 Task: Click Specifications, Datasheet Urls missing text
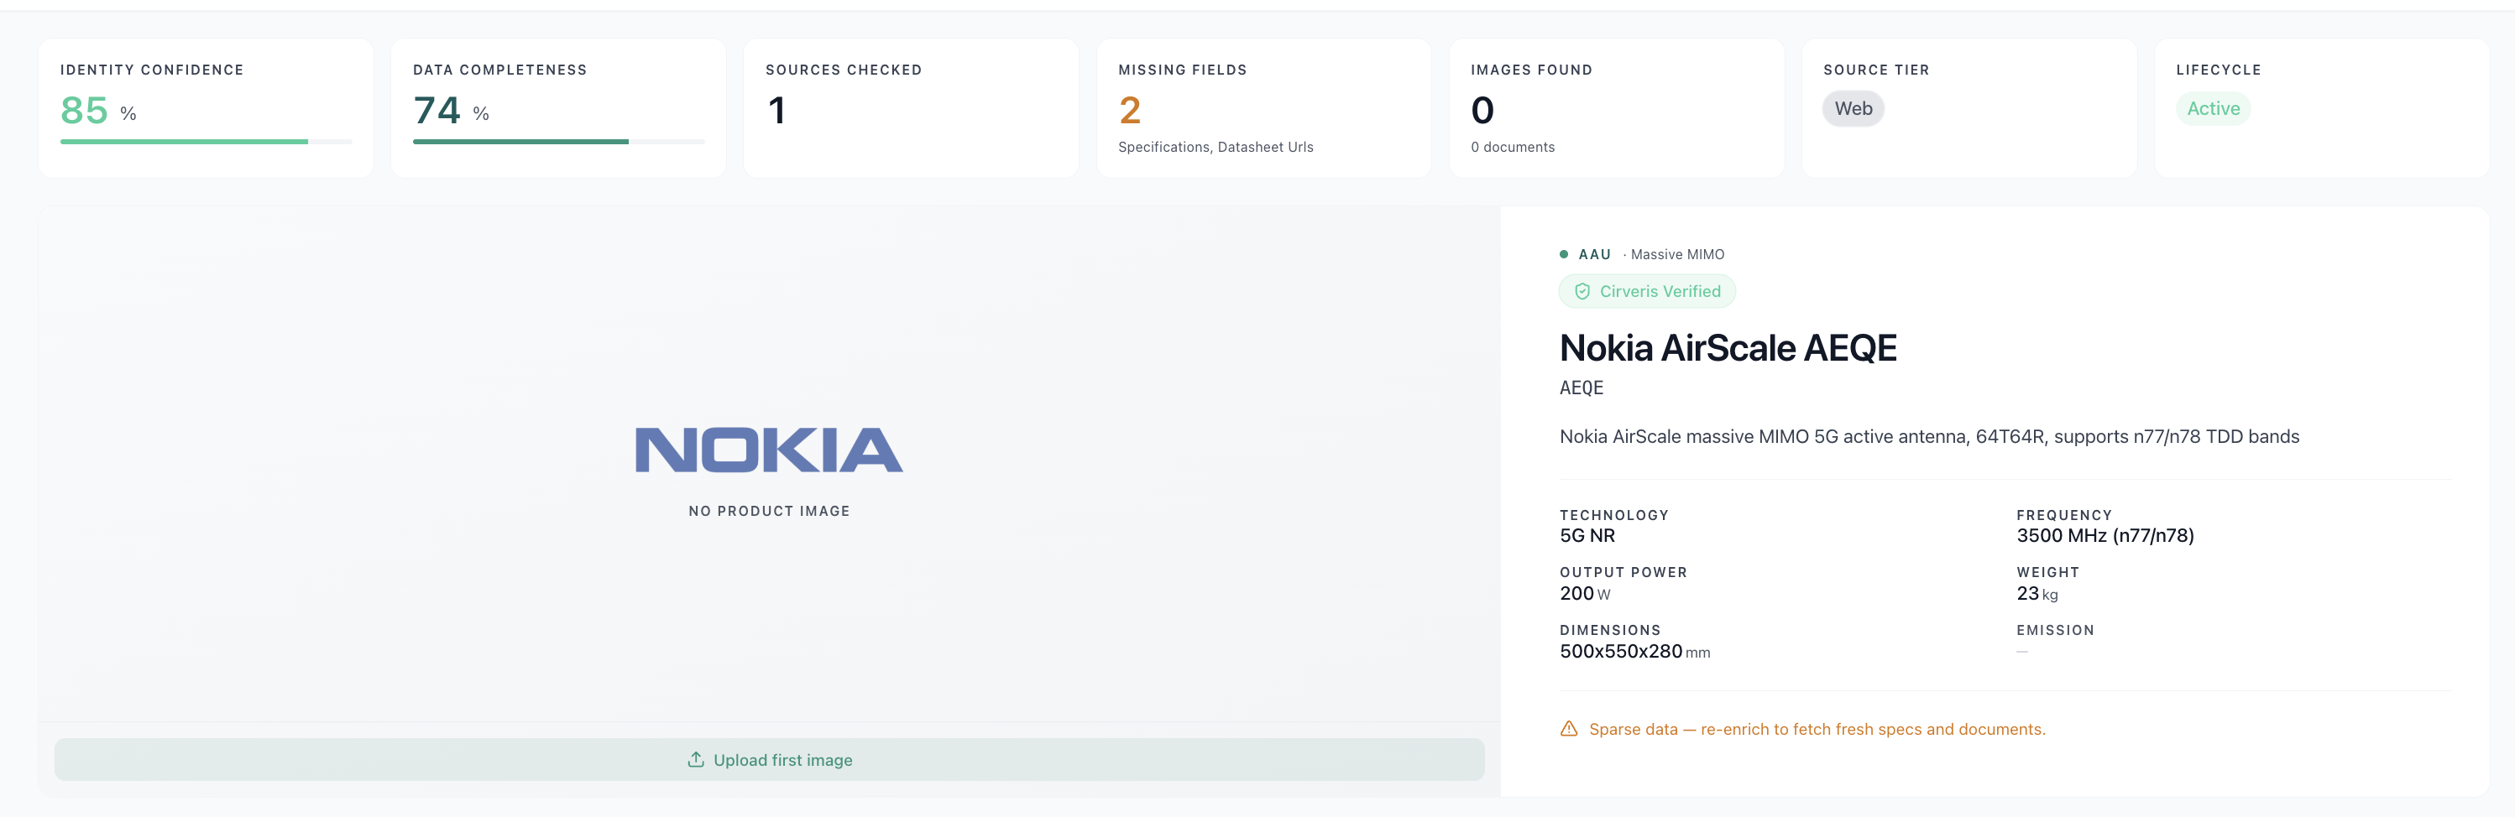pyautogui.click(x=1216, y=148)
